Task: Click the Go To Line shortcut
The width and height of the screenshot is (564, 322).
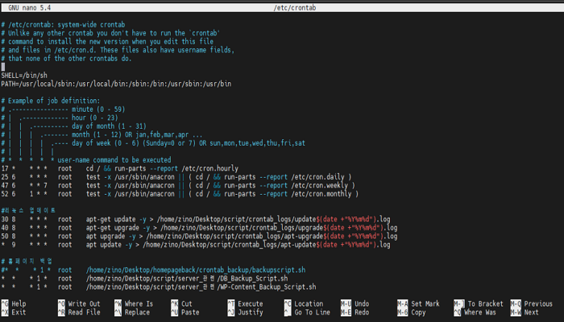Action: pos(313,312)
